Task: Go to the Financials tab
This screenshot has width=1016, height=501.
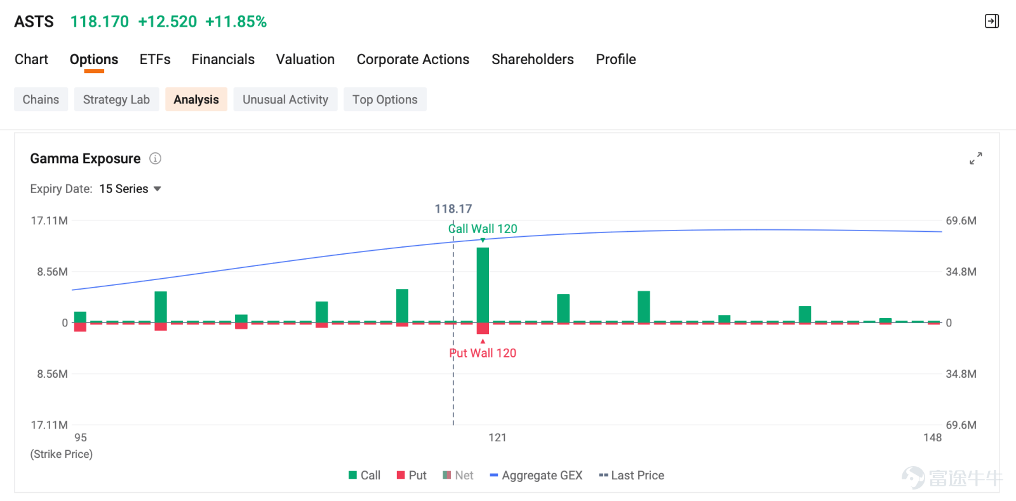Action: pyautogui.click(x=223, y=59)
